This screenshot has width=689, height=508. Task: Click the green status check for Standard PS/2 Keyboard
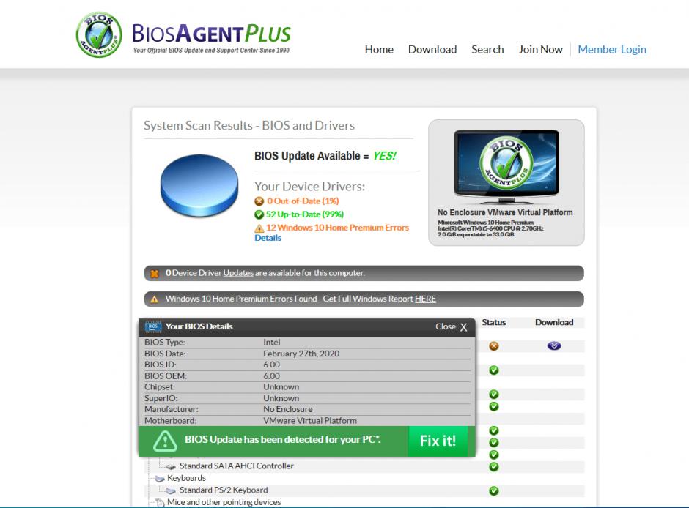pyautogui.click(x=494, y=491)
